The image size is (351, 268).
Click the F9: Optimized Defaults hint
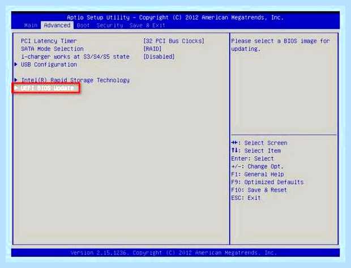click(x=267, y=182)
